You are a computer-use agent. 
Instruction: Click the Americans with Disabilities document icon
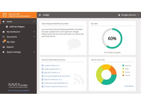(x=43, y=83)
